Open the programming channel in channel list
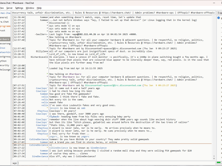 click(x=5, y=26)
